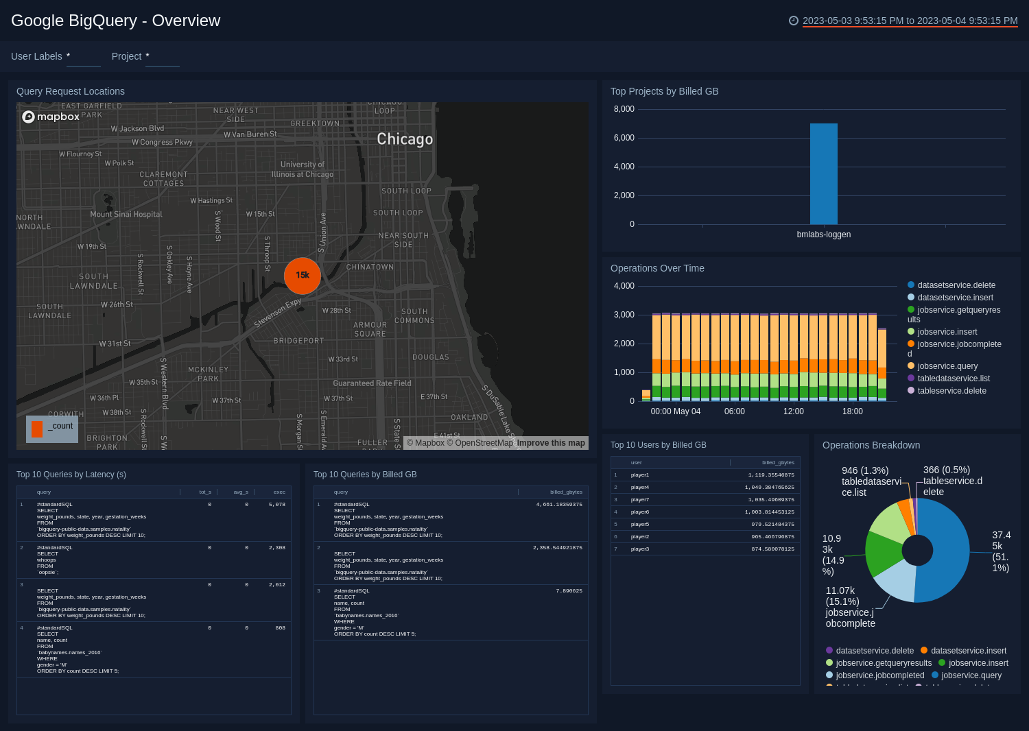Screen dimensions: 1029x731
Task: Toggle datasetservice.insert series in Operations Over Time legend
Action: 949,298
